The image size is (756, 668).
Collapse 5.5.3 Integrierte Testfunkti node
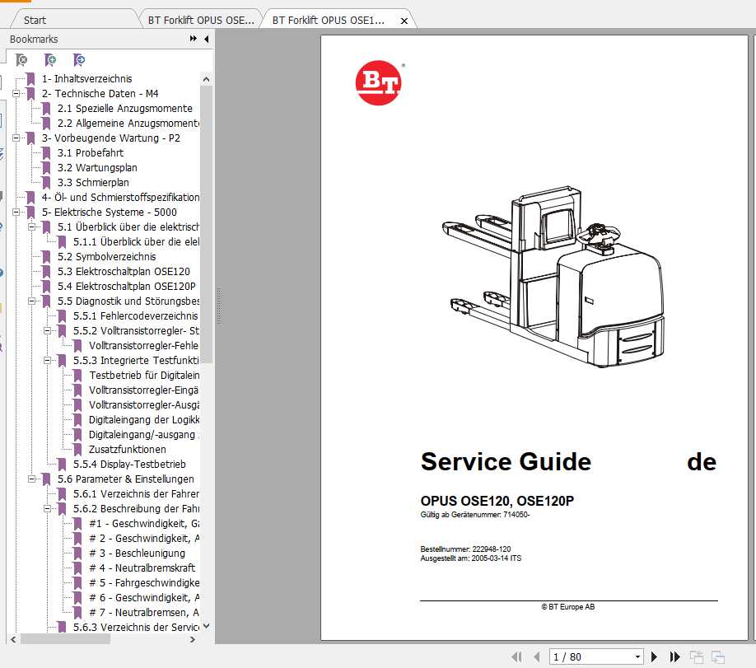point(47,360)
